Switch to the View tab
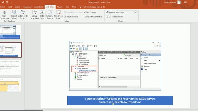 click(67, 7)
